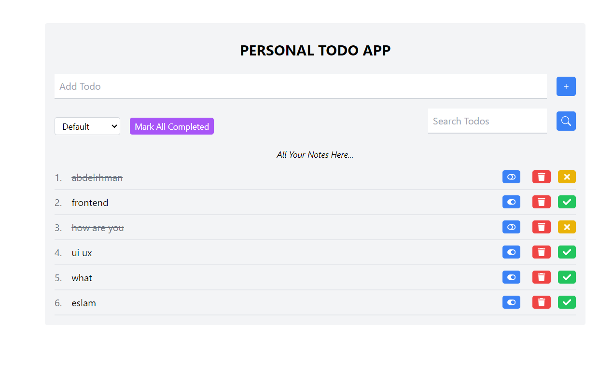Viewport: 613px width, 382px height.
Task: Delete the 'abdelrhman' todo with trash icon
Action: click(541, 177)
